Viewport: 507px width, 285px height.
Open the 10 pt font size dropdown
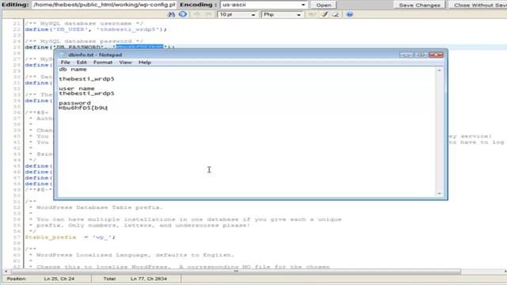click(x=237, y=14)
